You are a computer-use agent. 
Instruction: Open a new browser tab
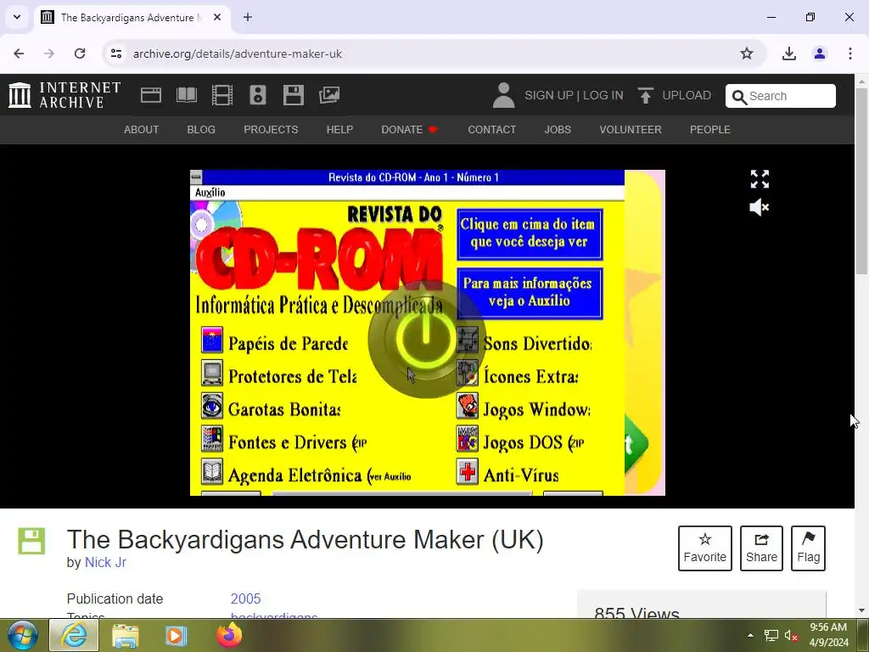point(248,17)
